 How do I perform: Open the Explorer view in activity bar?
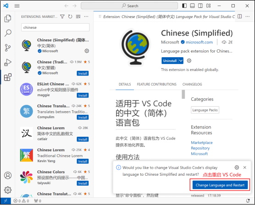pos(8,18)
